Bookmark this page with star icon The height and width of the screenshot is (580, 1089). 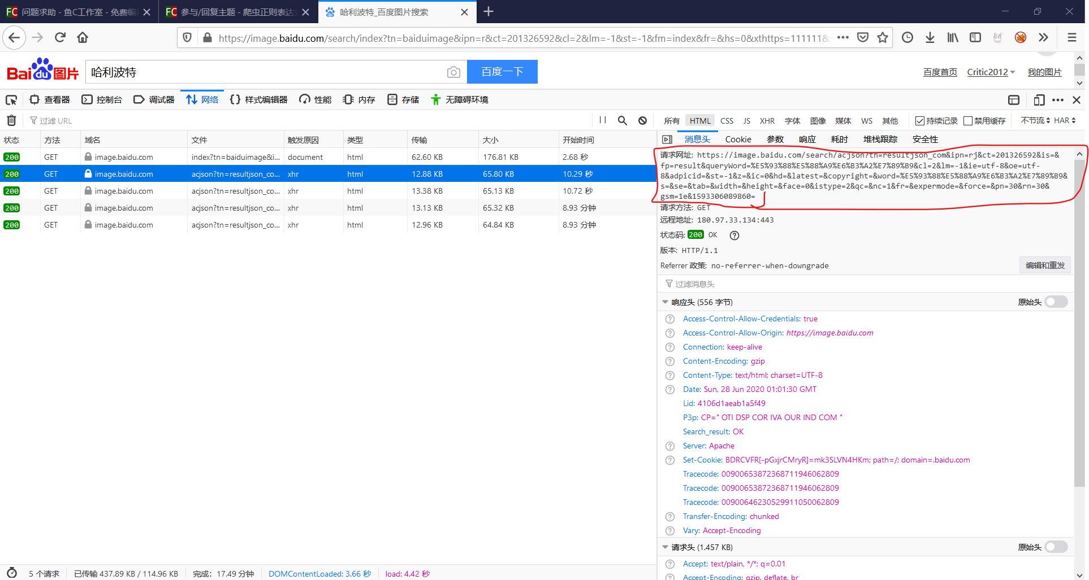click(883, 38)
